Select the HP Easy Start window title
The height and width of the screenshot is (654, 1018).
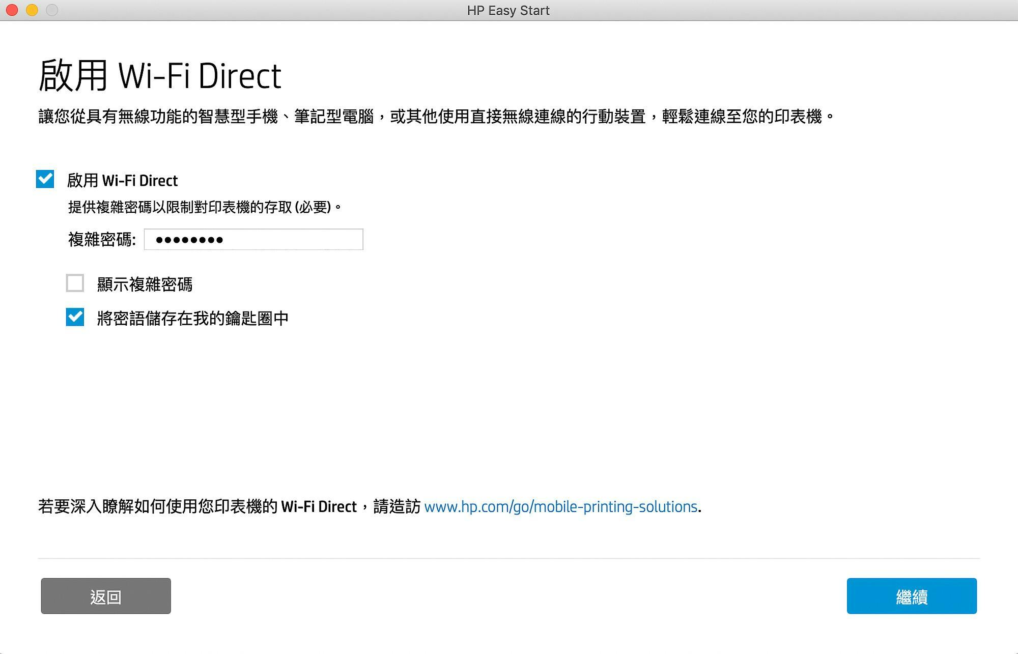(508, 10)
